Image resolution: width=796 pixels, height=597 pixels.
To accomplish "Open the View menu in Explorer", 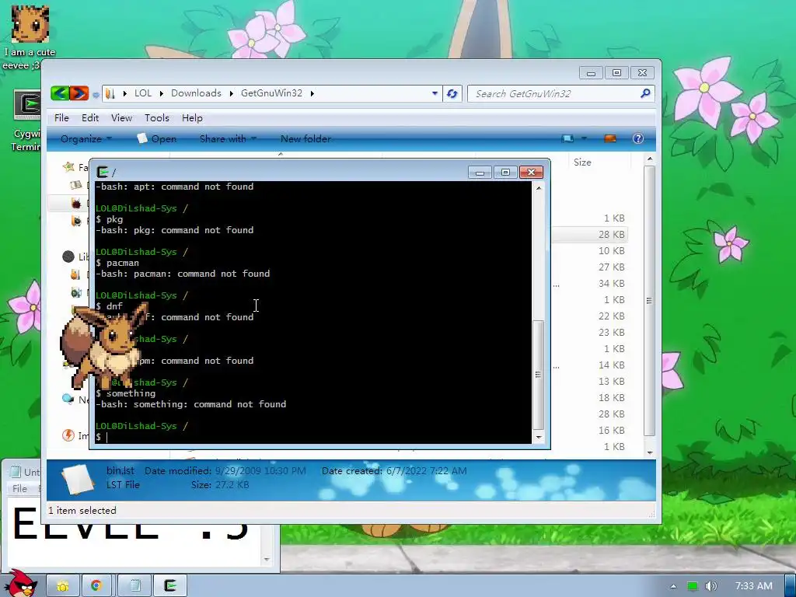I will point(121,118).
